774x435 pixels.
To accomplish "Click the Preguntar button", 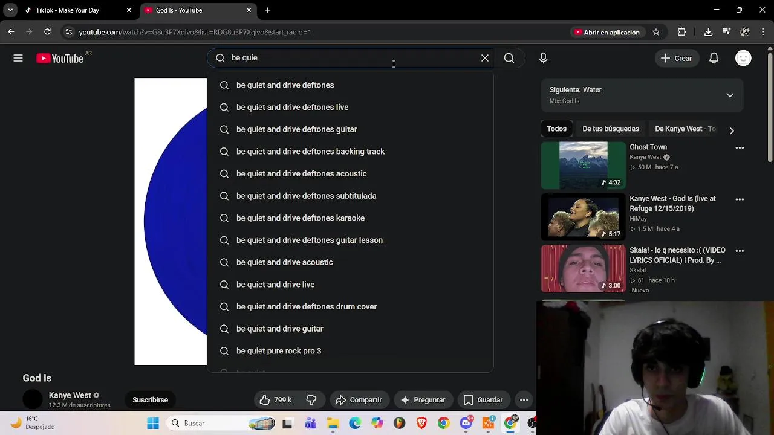I will [423, 400].
